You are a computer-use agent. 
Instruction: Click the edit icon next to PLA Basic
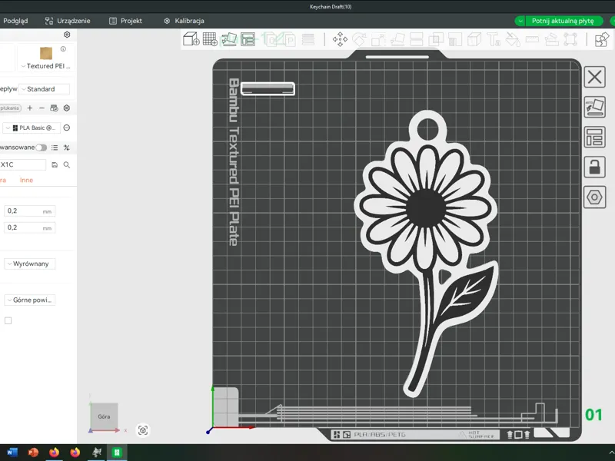tap(67, 128)
